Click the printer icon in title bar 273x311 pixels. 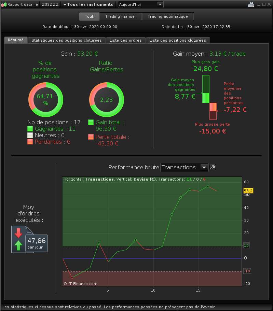[251, 4]
